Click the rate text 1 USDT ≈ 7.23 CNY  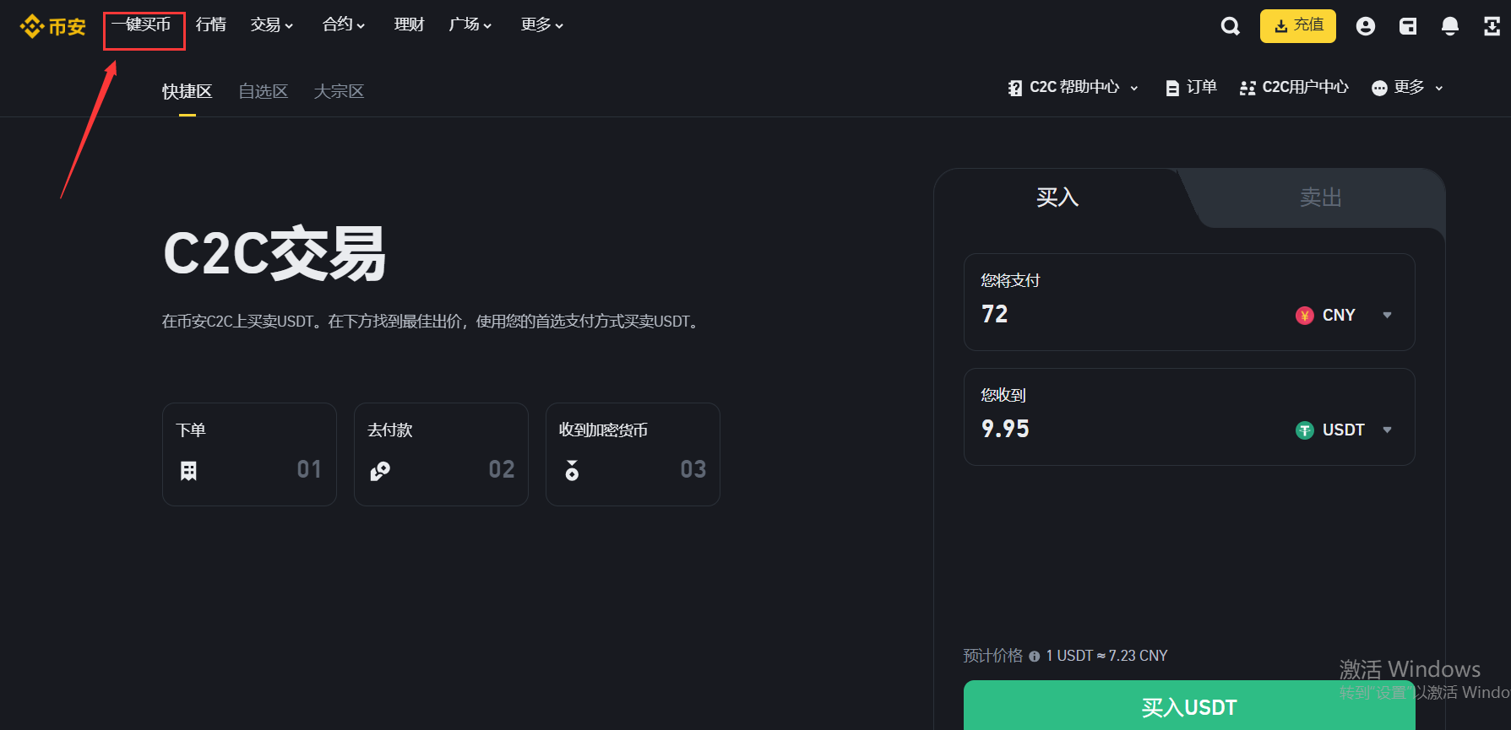pos(1106,657)
